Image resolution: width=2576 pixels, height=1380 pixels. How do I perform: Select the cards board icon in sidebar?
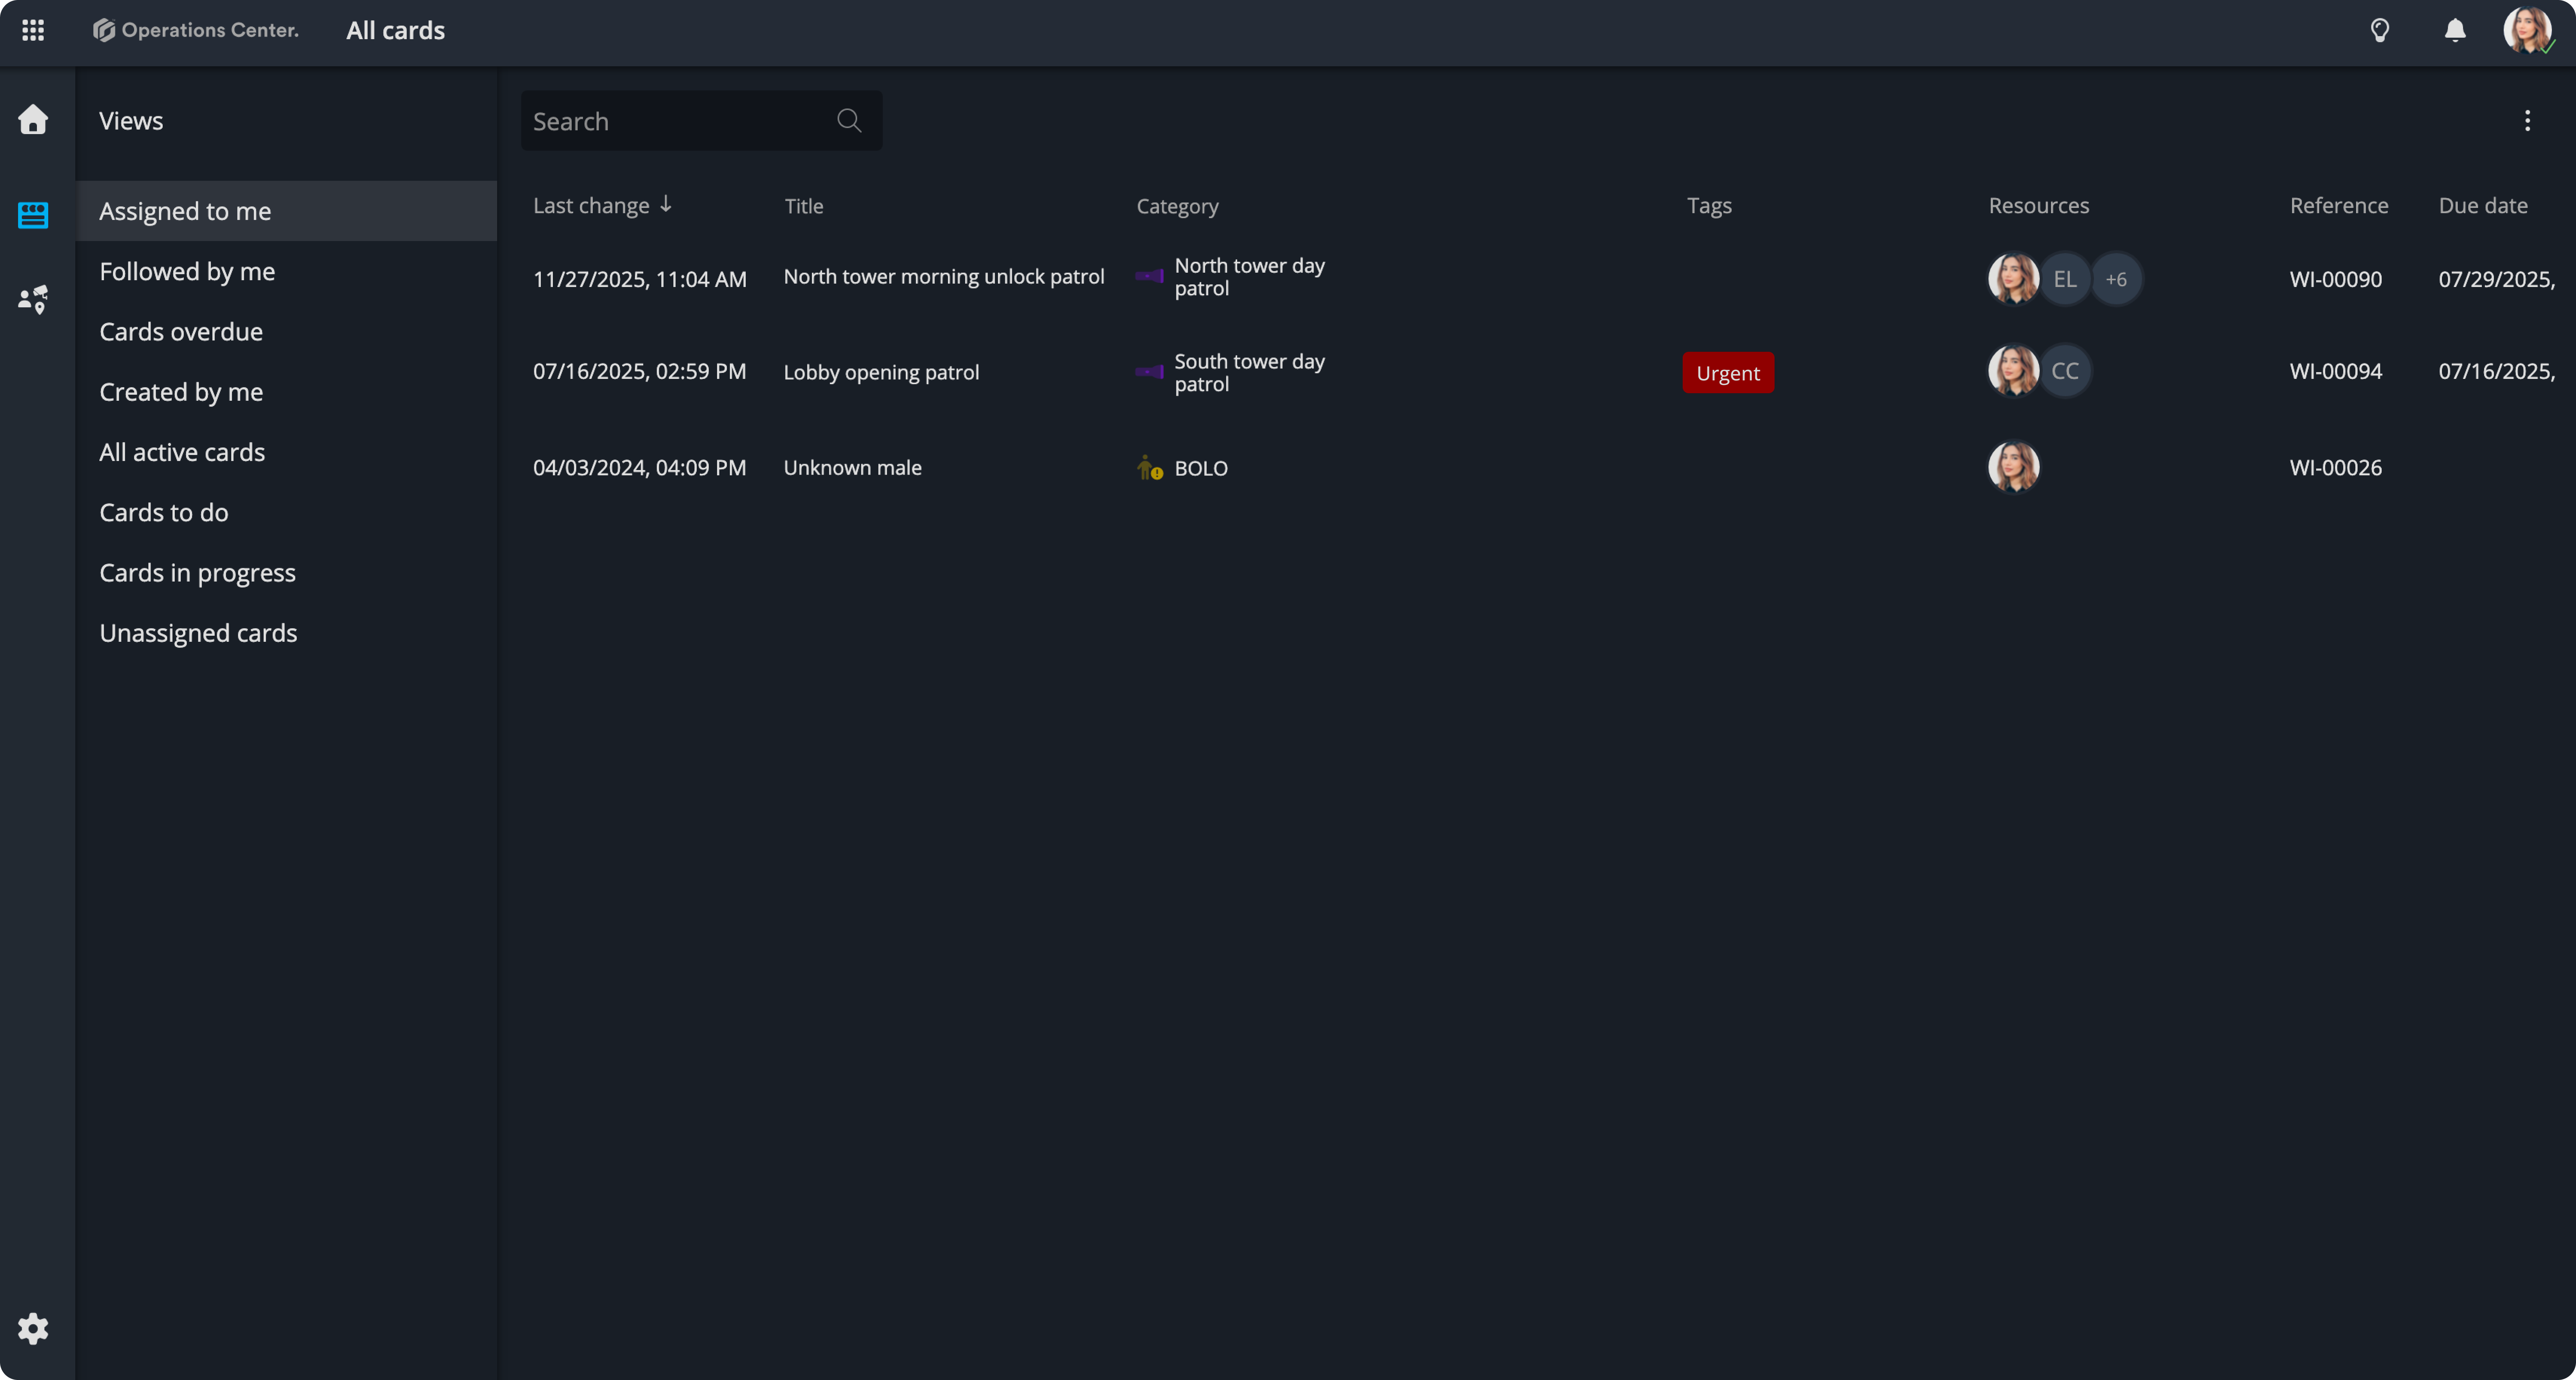point(33,215)
